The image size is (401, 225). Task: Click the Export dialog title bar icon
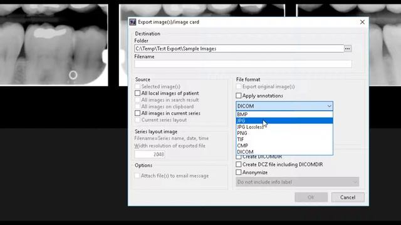[x=132, y=22]
